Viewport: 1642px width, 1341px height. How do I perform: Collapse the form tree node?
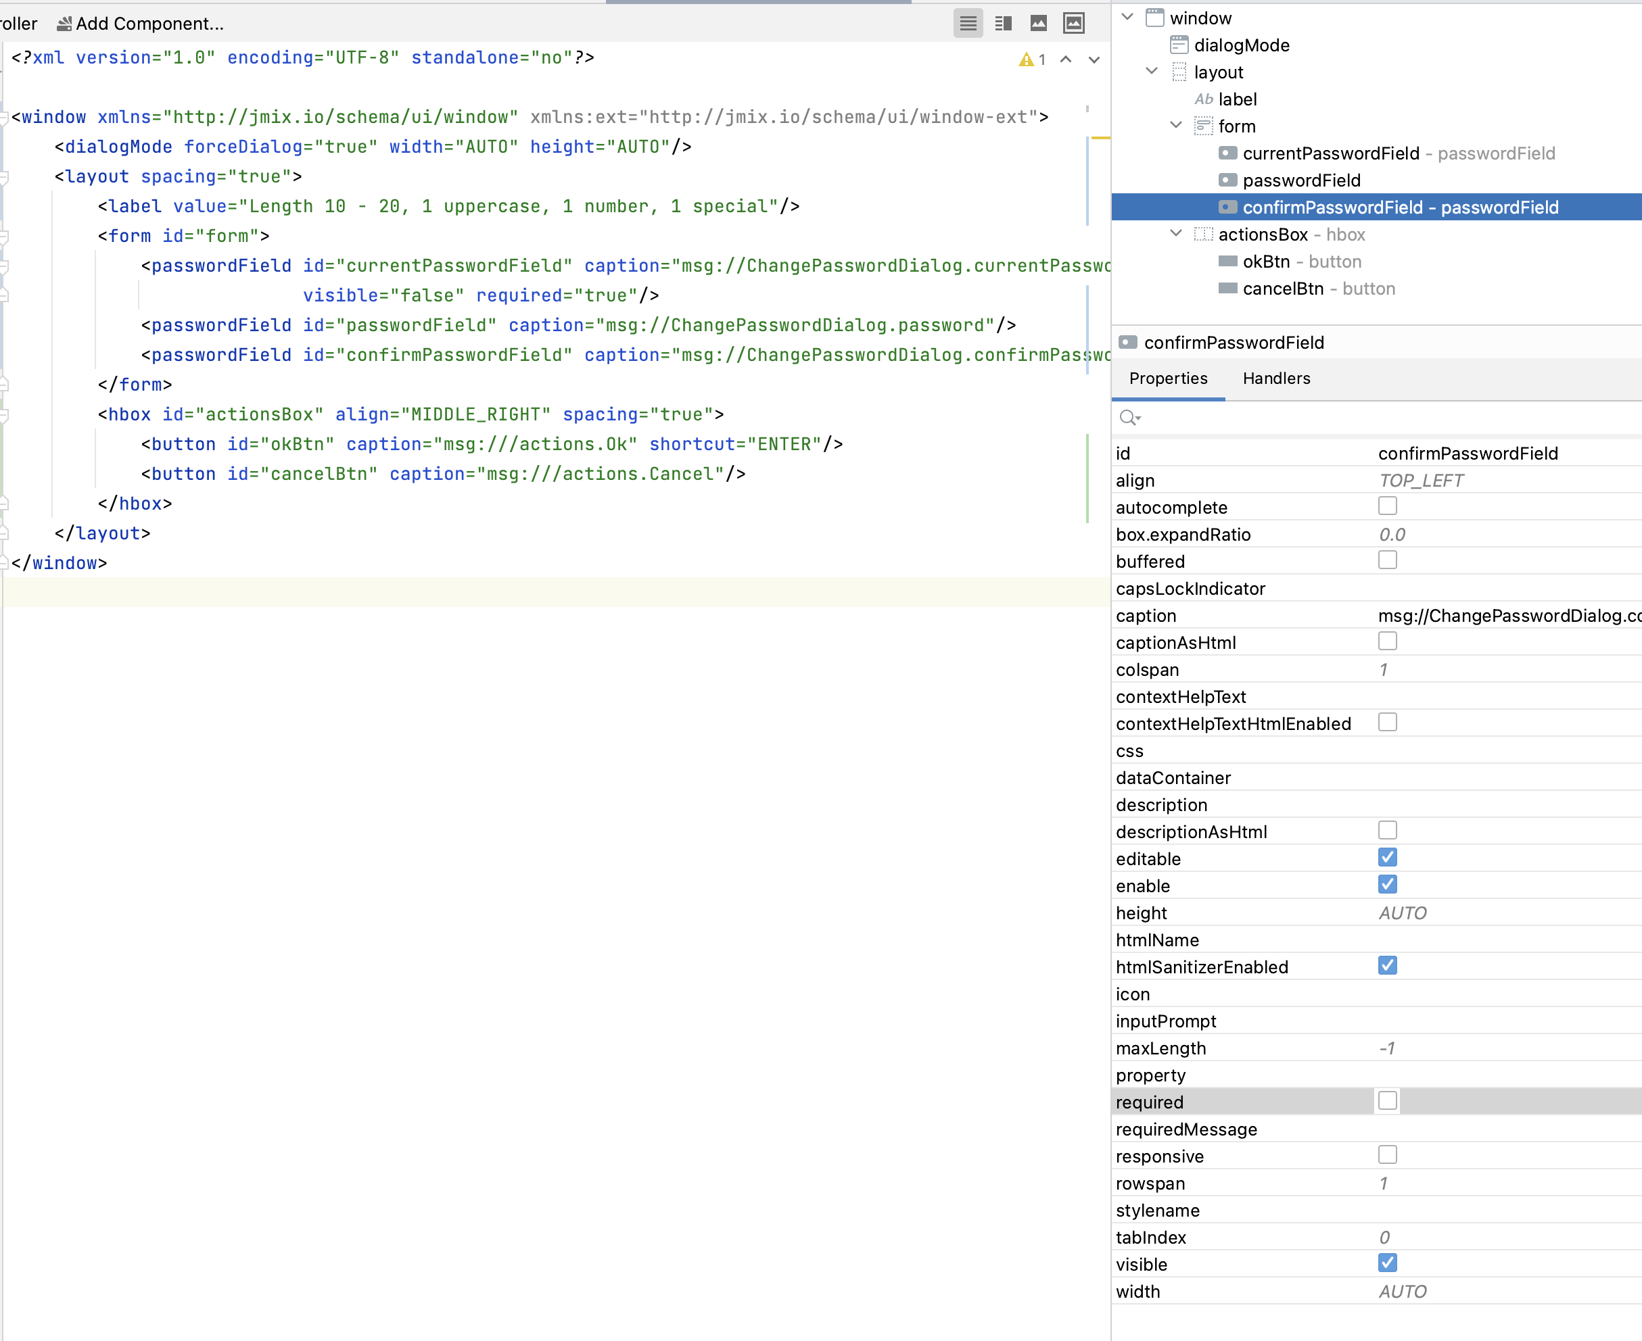click(1176, 125)
